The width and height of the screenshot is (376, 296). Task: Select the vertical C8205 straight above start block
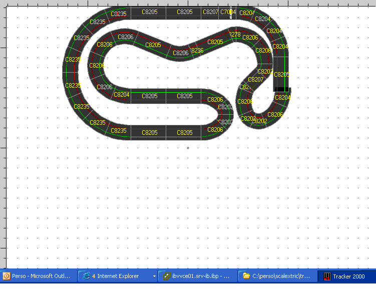coord(281,74)
